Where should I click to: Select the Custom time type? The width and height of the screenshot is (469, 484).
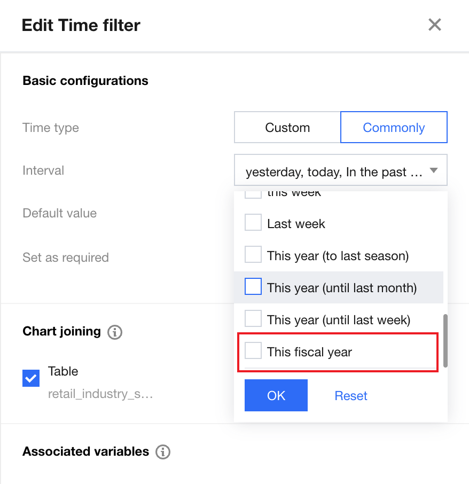click(287, 128)
